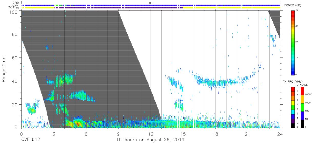315x145 pixels.
Task: Select the 'NOISE' legend title
Action: point(304,85)
